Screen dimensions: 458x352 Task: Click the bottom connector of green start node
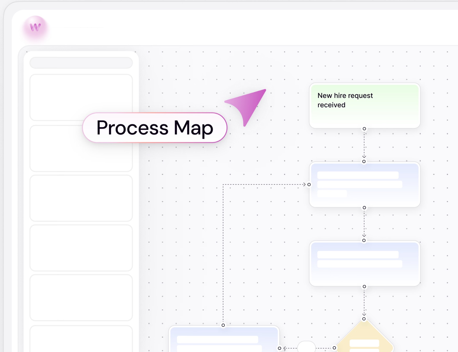(x=364, y=129)
